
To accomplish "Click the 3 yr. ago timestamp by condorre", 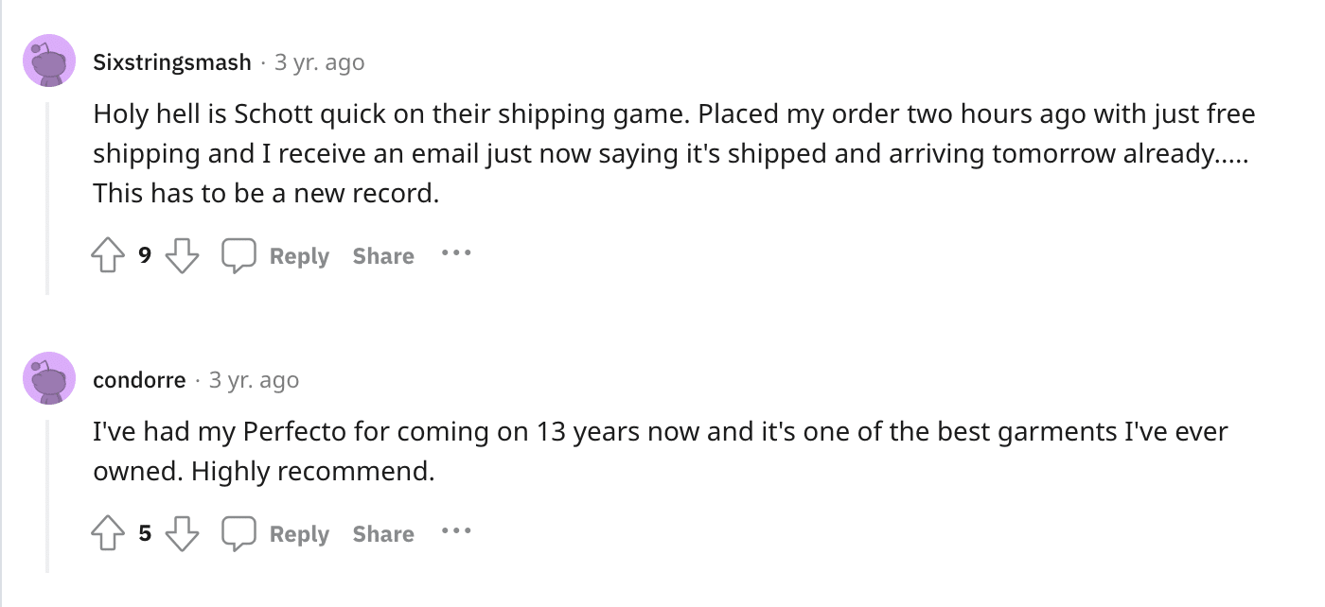I will [254, 380].
